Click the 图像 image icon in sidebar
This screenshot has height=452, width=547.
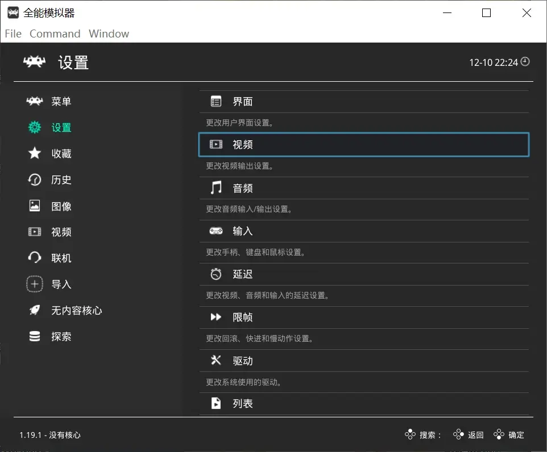coord(35,206)
